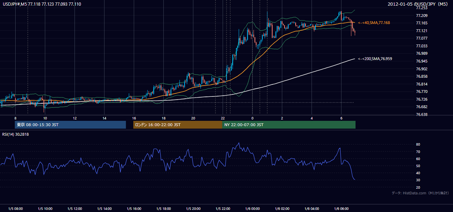This screenshot has width=453, height=212.
Task: Click hour tick '20' below the price chart
Action: coord(193,118)
